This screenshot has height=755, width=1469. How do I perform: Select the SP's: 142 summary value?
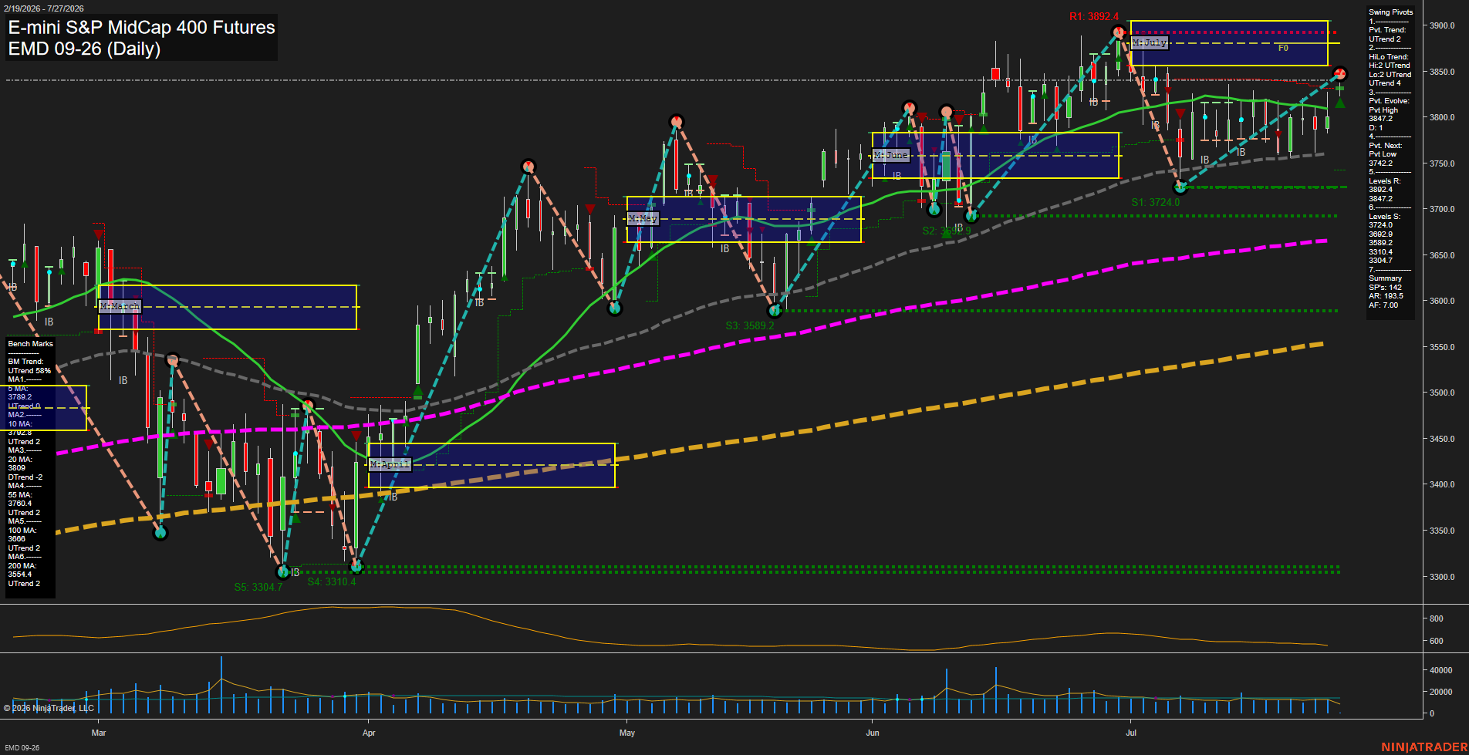tap(1386, 287)
